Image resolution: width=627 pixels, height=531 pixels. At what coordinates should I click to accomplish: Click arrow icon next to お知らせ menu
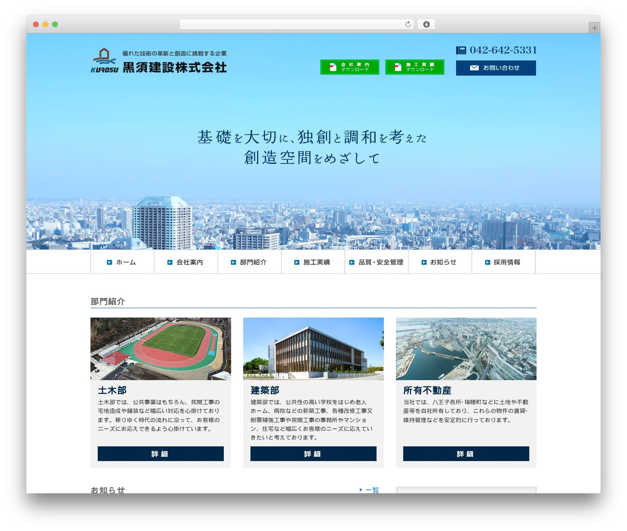(x=424, y=263)
